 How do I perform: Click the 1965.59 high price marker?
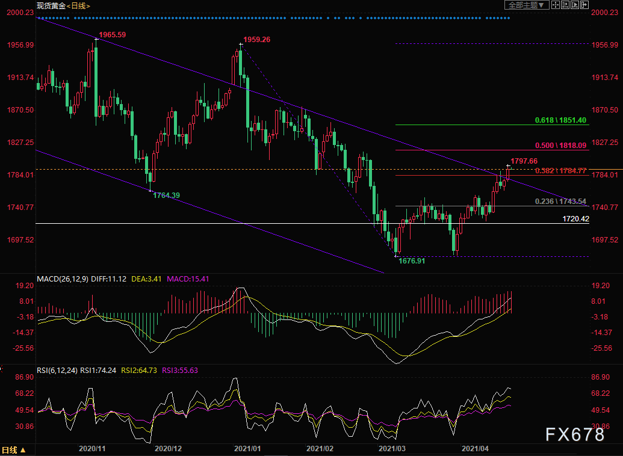coord(112,34)
